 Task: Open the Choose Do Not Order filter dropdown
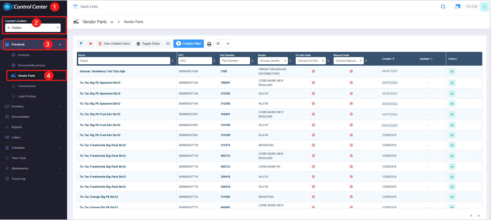point(311,61)
